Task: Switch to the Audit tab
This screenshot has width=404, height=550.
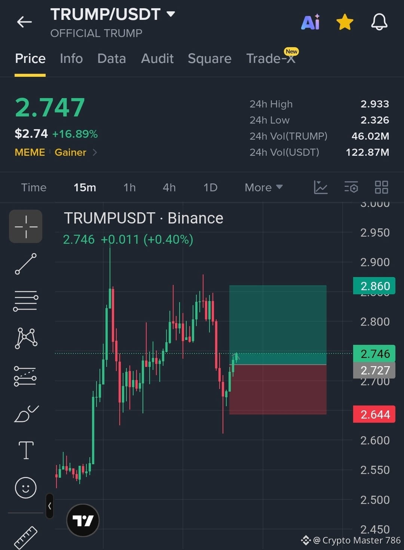Action: (157, 59)
